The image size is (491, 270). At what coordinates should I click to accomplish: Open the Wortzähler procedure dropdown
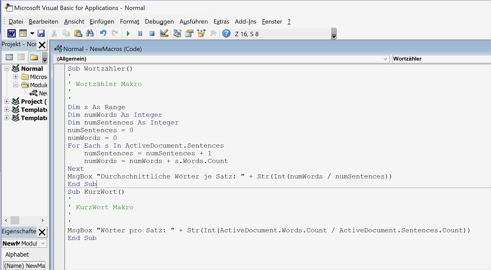(x=441, y=59)
